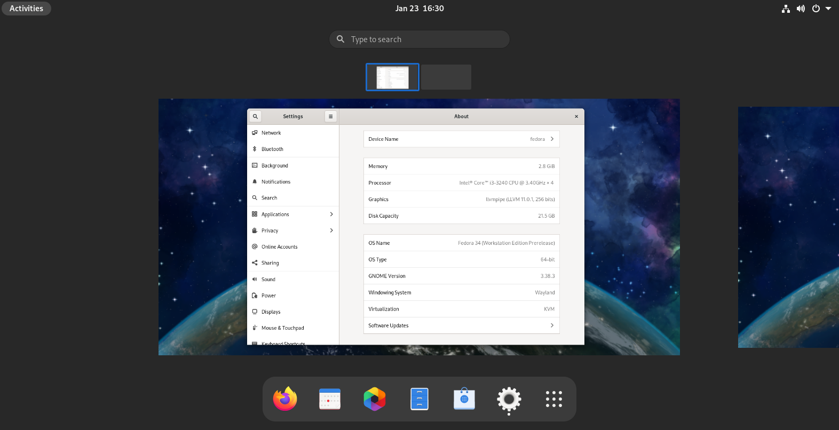Viewport: 839px width, 430px height.
Task: Click the Search sidebar magnifier icon
Action: click(x=255, y=198)
